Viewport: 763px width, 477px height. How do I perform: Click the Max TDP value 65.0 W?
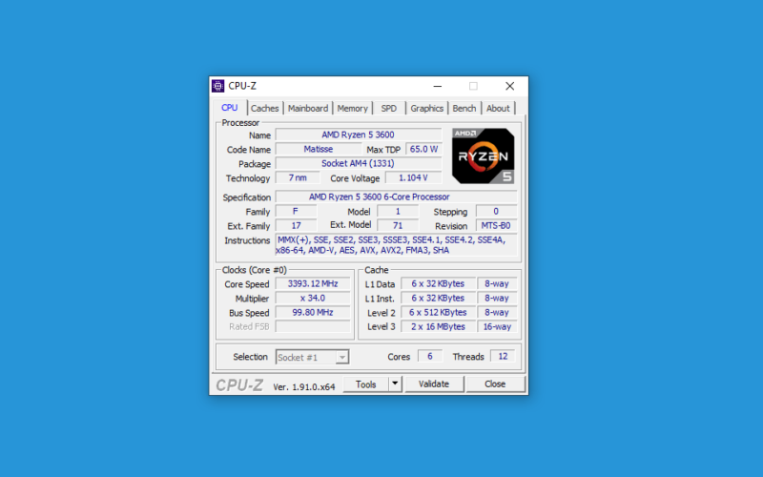tap(423, 149)
